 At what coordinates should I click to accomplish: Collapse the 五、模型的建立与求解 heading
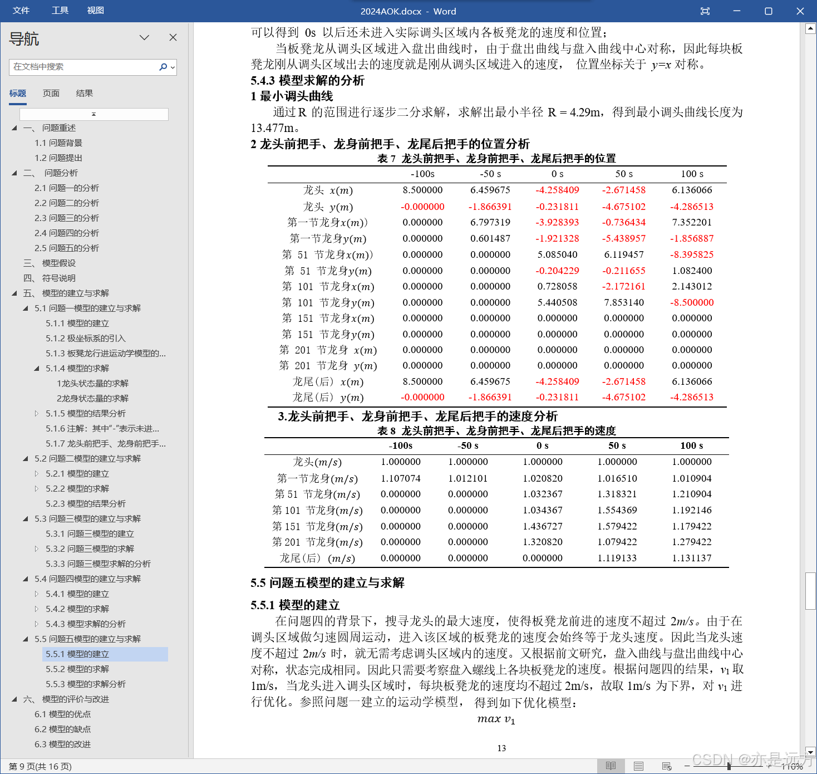click(x=14, y=293)
